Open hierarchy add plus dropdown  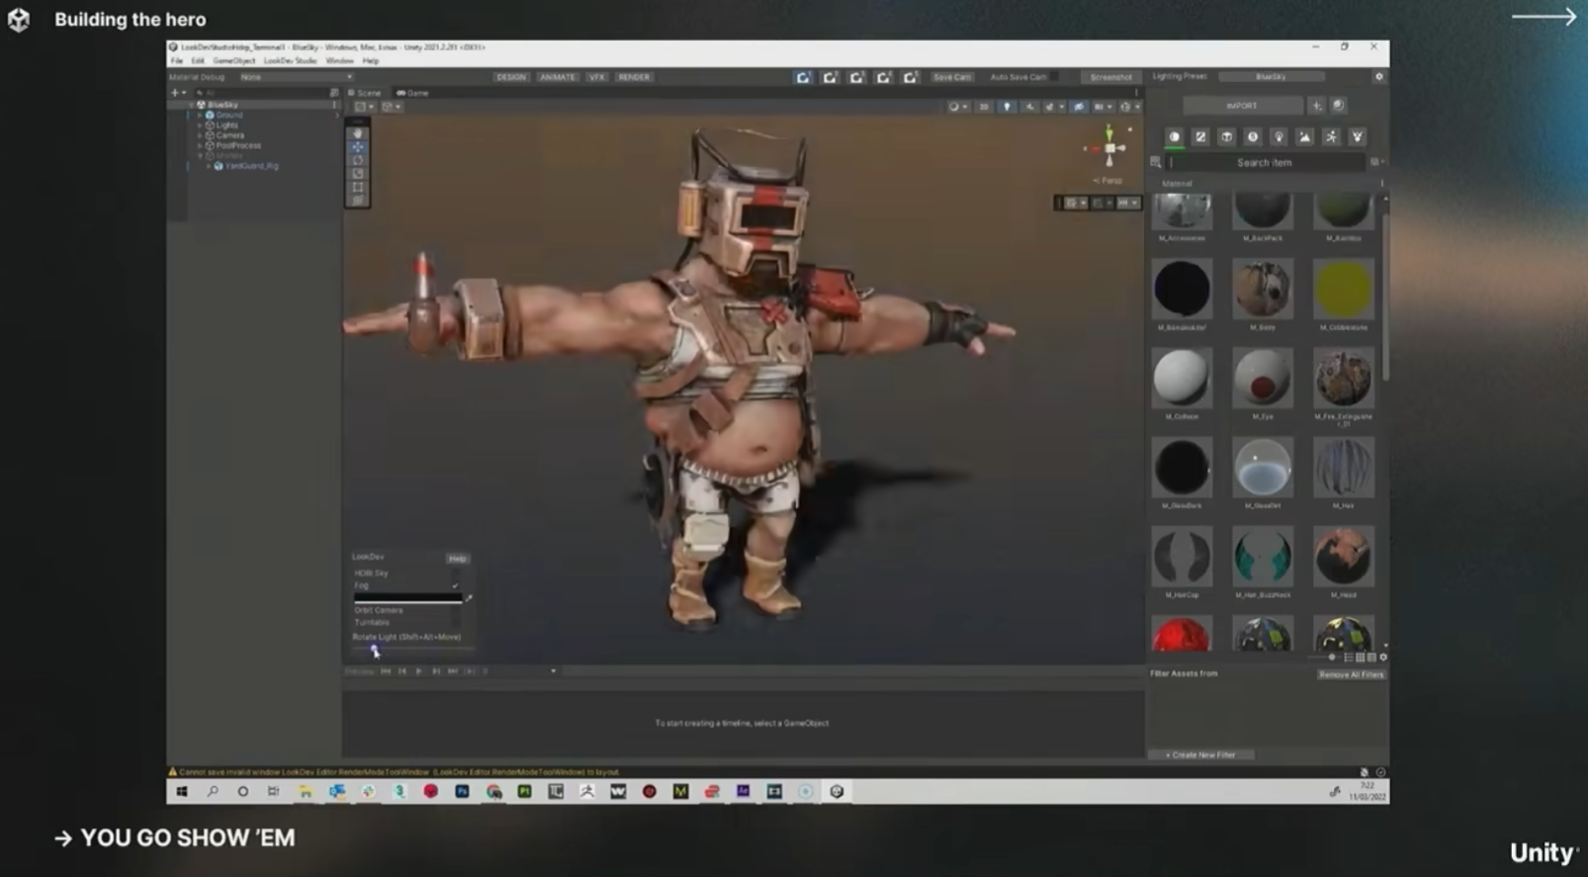[178, 93]
